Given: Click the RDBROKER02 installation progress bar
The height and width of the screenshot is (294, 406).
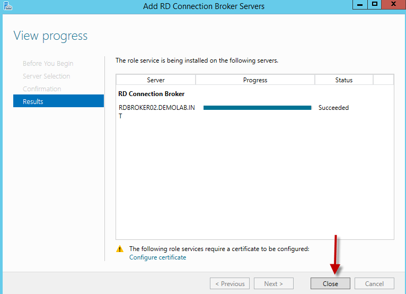Looking at the screenshot, I should point(257,108).
